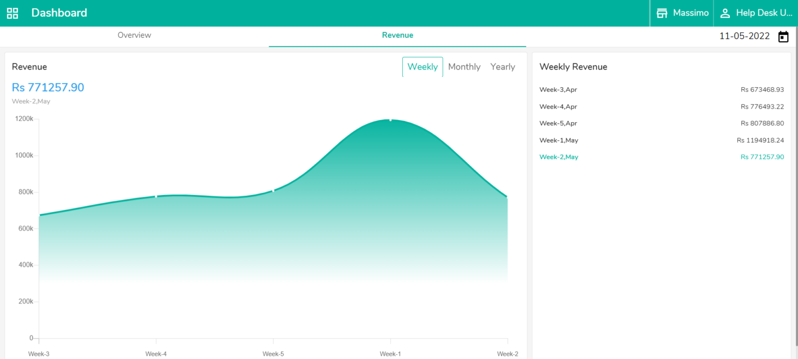This screenshot has width=798, height=359.
Task: Click the green Rs 771257.90 list amount
Action: point(762,157)
